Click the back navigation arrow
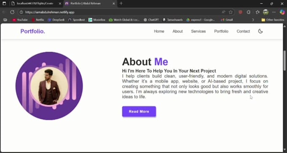Viewport: 287px width, 153px height. pos(4,12)
